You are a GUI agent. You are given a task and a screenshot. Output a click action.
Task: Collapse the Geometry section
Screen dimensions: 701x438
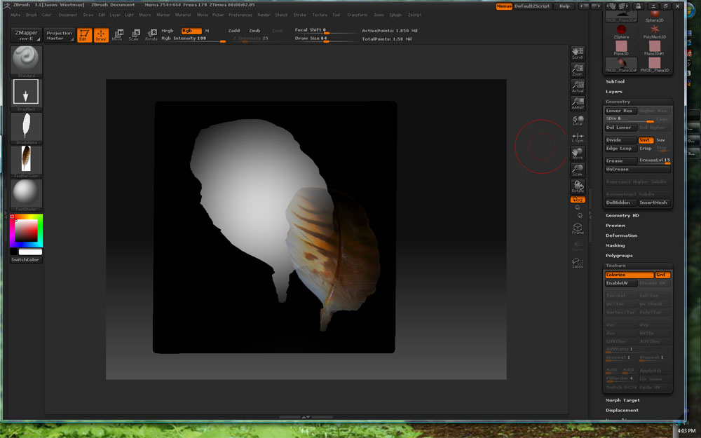click(x=618, y=102)
